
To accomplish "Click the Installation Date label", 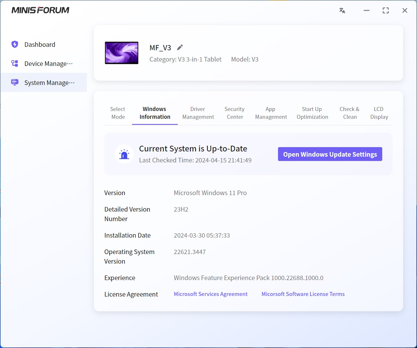I will point(127,235).
